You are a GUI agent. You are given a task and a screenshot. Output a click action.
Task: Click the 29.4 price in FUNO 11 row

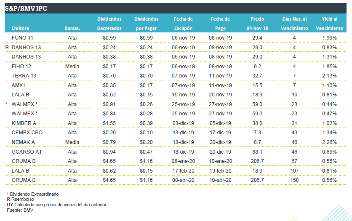pos(257,38)
